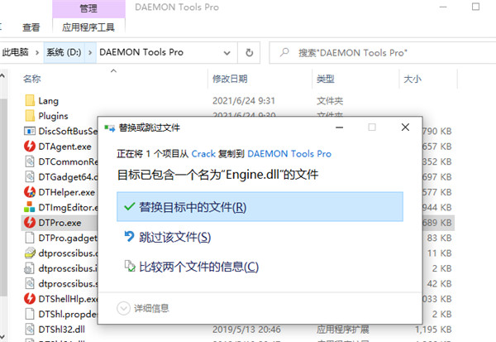Click chevron after 此电脑 in breadcrumb
496x342 pixels.
point(37,52)
